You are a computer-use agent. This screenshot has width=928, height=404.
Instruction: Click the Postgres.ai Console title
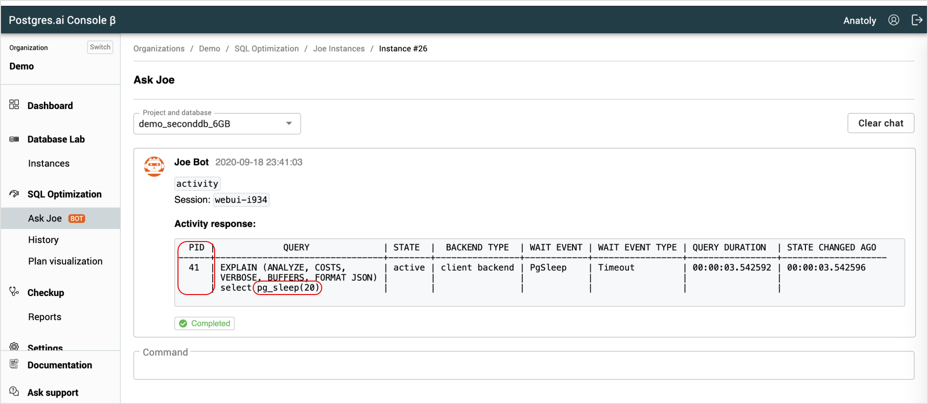62,20
